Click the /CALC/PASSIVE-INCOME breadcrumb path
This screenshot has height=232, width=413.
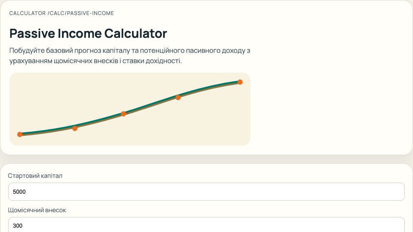81,13
